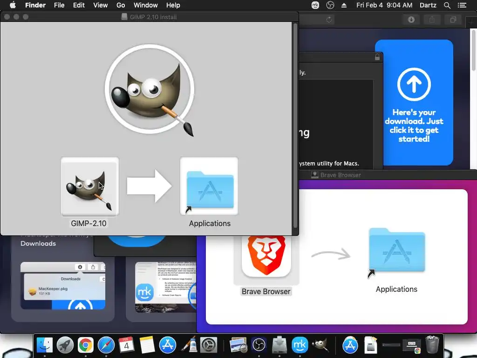Viewport: 477px width, 358px height.
Task: Open the View menu
Action: coord(101,5)
